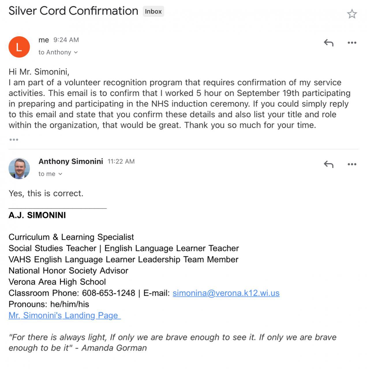Expand the 'to Anthony' recipient details
The height and width of the screenshot is (369, 367).
58,52
